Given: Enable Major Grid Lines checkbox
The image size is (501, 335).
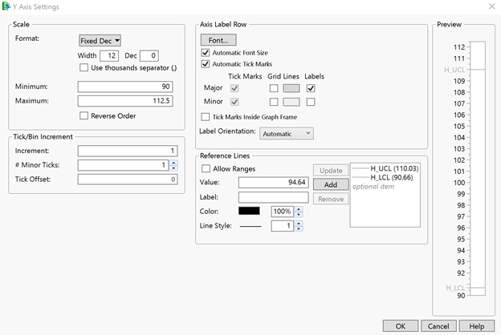Looking at the screenshot, I should pyautogui.click(x=274, y=88).
